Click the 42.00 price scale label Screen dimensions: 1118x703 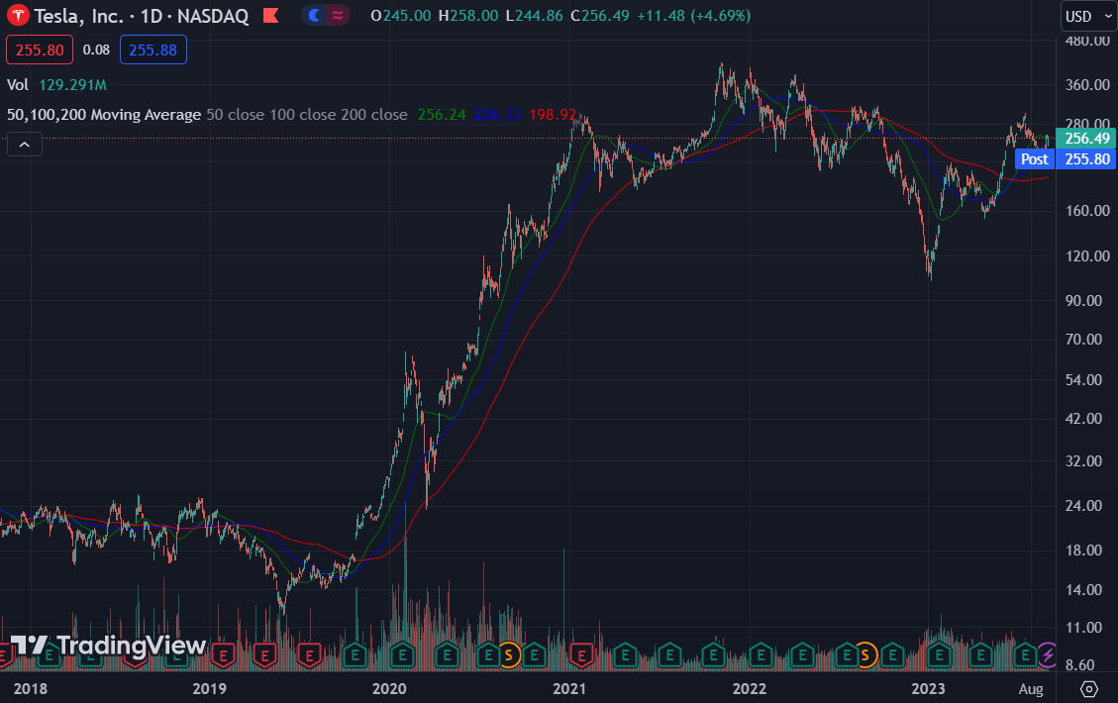click(x=1083, y=419)
